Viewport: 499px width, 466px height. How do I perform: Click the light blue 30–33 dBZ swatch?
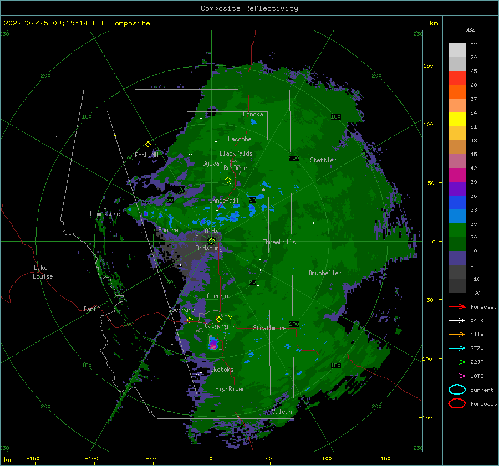point(457,216)
